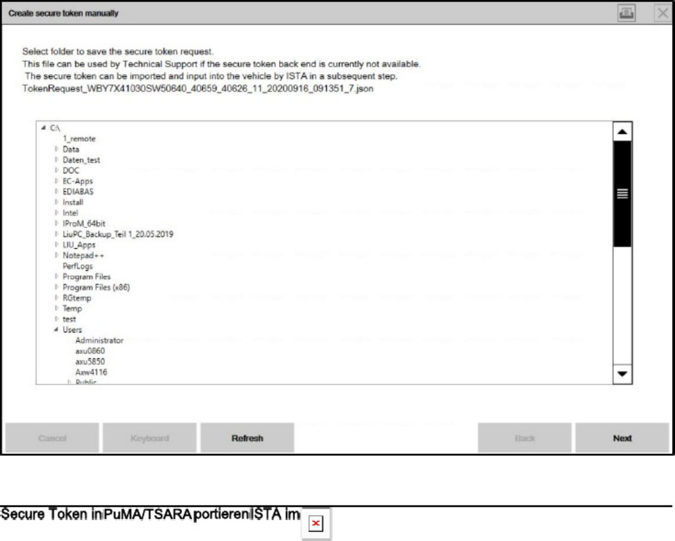Expand the IProM_64bit folder arrow
Screen dimensions: 675x541
(x=56, y=223)
